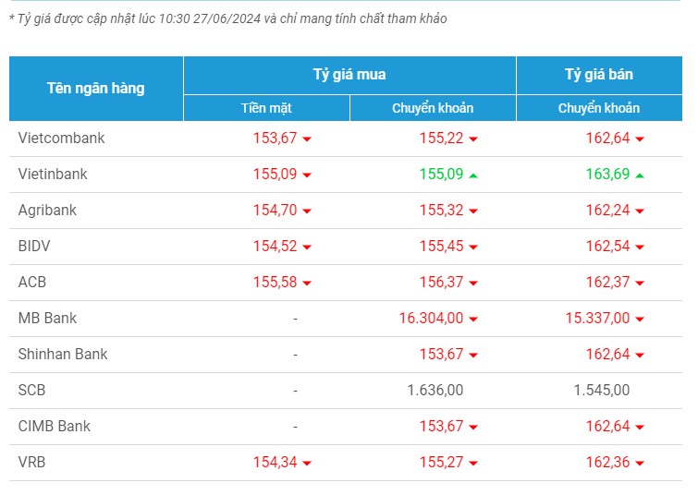The image size is (698, 495).
Task: Click BIDV transfer buy value 155,45
Action: point(442,247)
